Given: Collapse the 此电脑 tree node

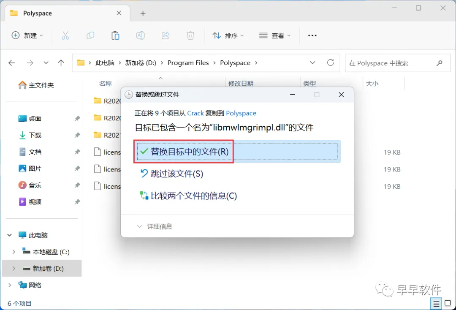Looking at the screenshot, I should [x=10, y=235].
